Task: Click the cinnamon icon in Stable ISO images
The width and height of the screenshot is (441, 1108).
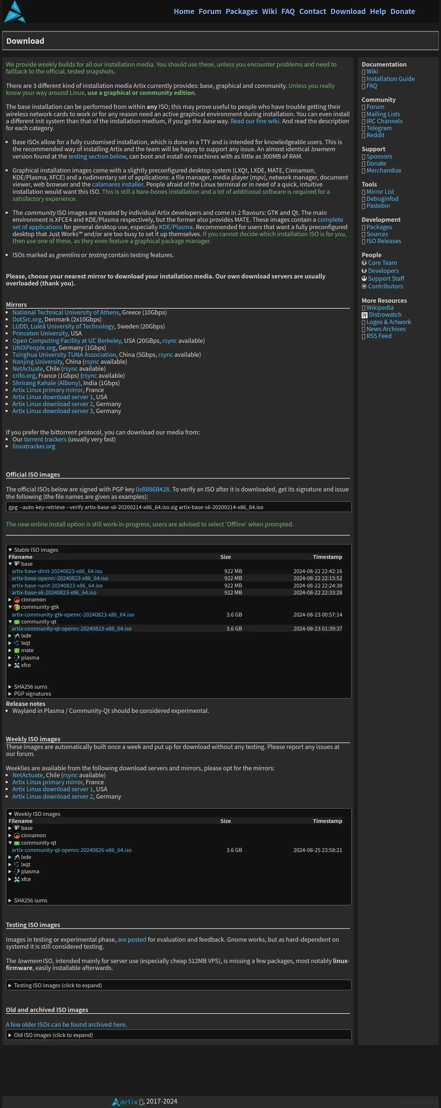Action: pyautogui.click(x=17, y=600)
